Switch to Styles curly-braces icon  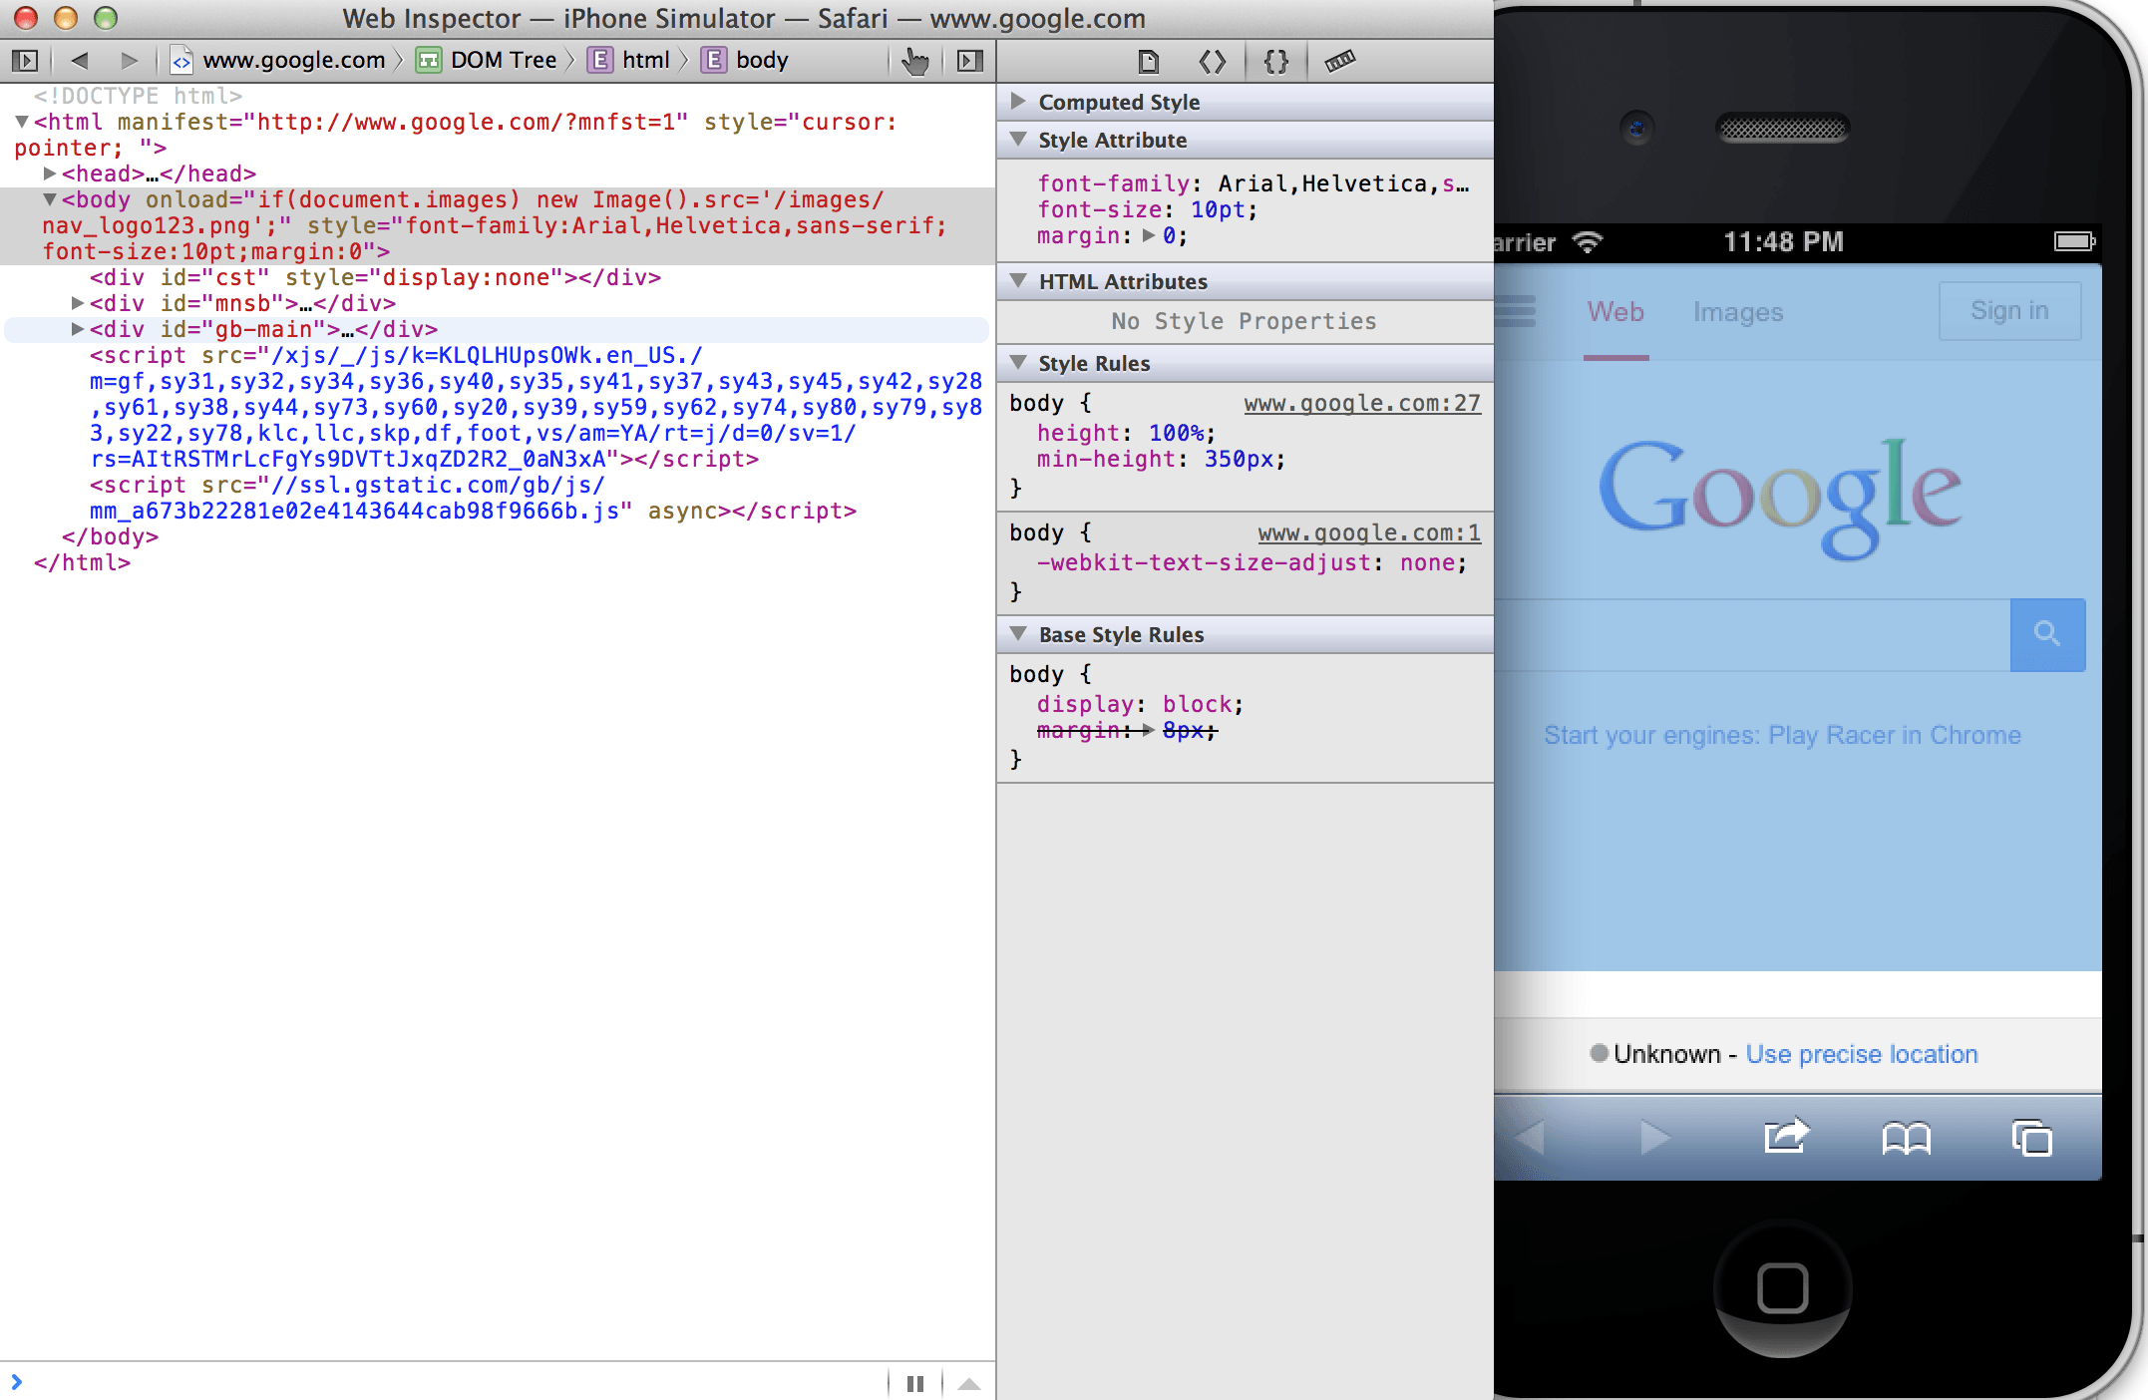tap(1275, 62)
